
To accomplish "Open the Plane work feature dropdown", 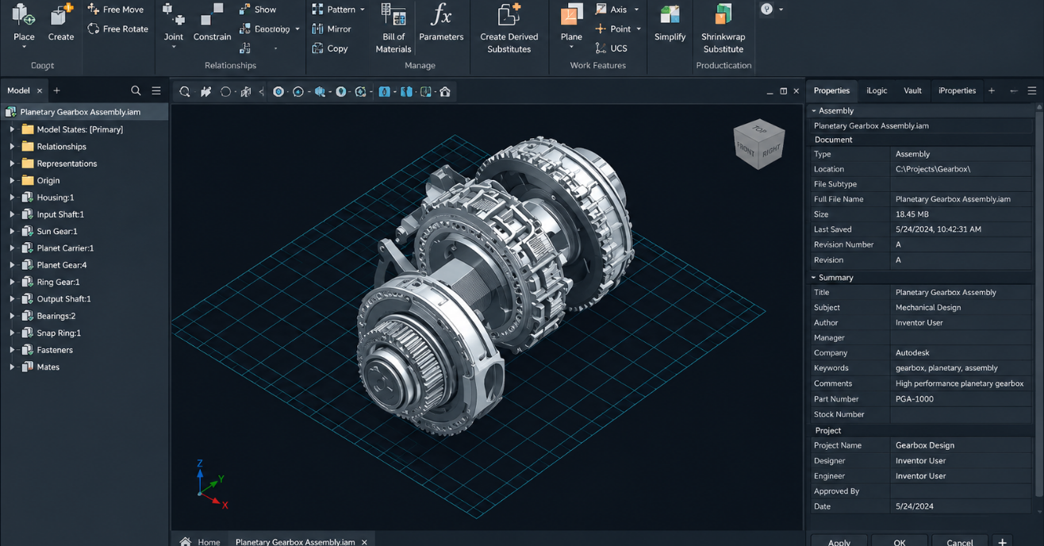I will (x=571, y=48).
